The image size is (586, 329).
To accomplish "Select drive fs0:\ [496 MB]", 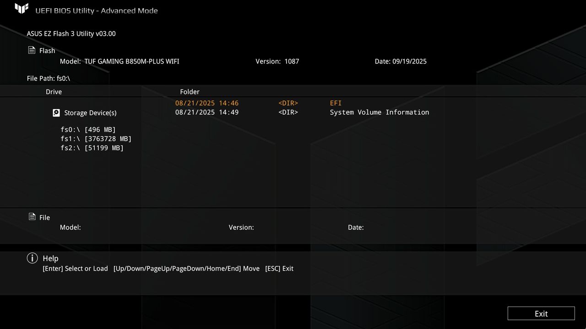I will click(x=88, y=129).
